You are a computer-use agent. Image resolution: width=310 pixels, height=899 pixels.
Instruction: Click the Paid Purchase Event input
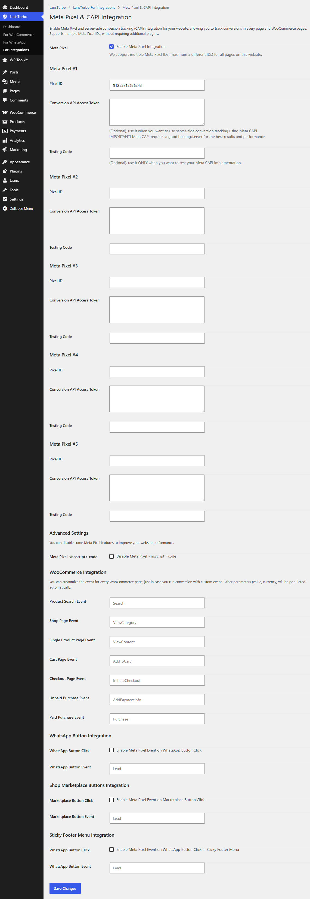point(157,719)
